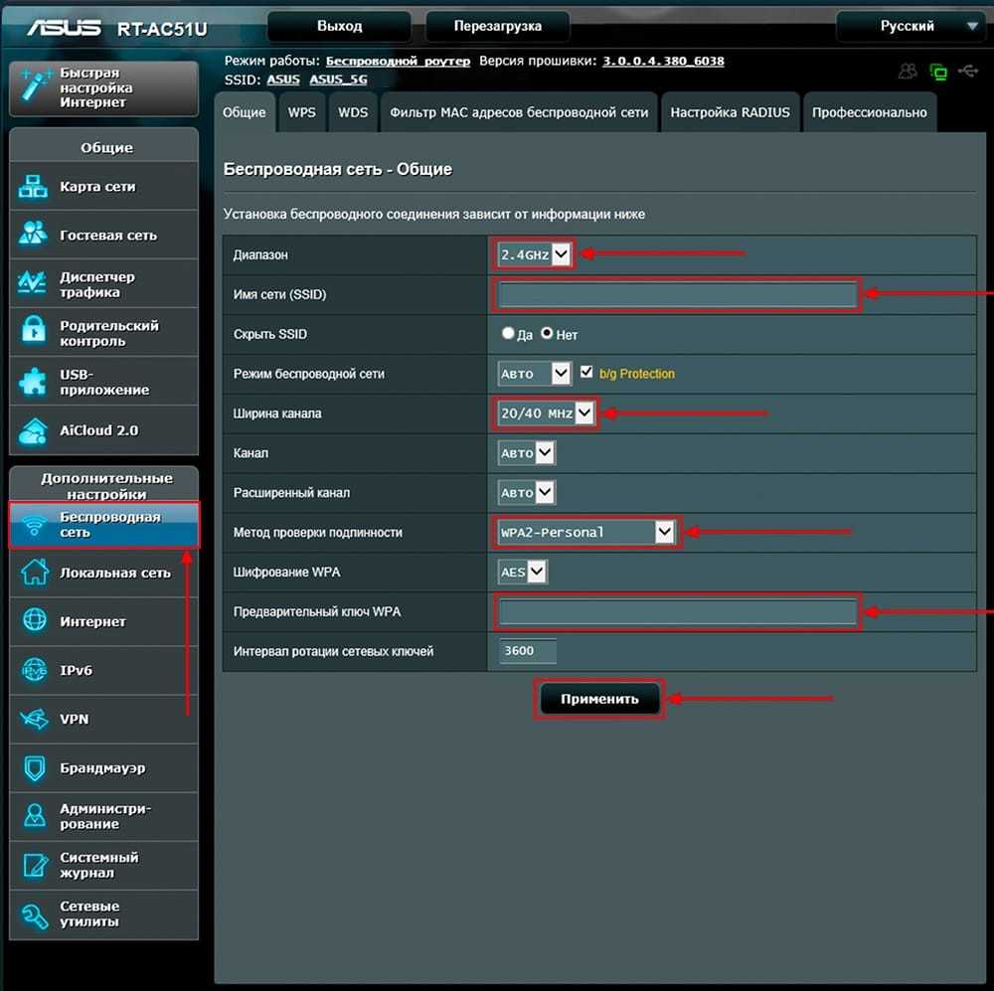Click the Firewall shield icon

click(x=35, y=768)
